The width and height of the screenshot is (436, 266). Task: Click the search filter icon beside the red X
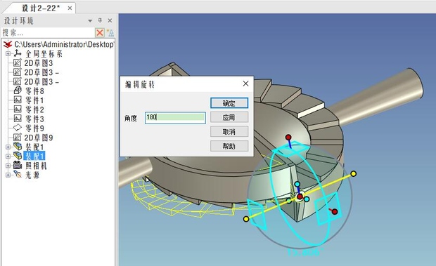click(x=110, y=33)
